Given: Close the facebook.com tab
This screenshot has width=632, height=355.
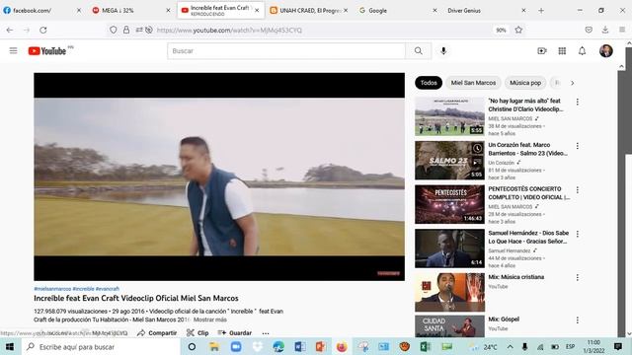Looking at the screenshot, I should coord(79,11).
